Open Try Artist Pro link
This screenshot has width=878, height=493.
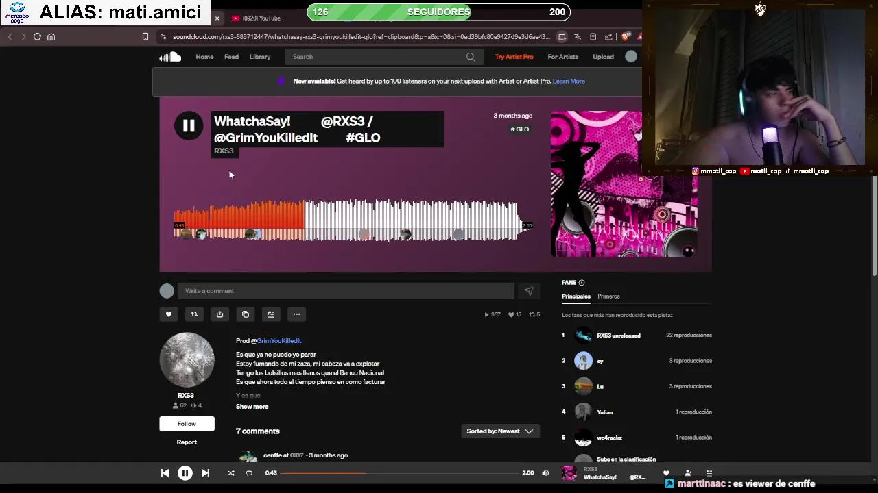pyautogui.click(x=514, y=57)
